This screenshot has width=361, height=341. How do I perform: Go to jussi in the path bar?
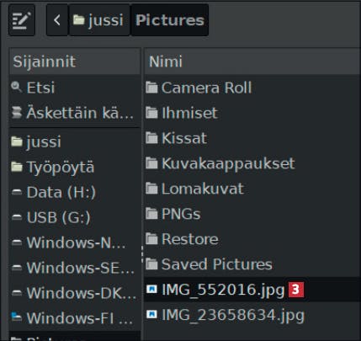pyautogui.click(x=99, y=20)
